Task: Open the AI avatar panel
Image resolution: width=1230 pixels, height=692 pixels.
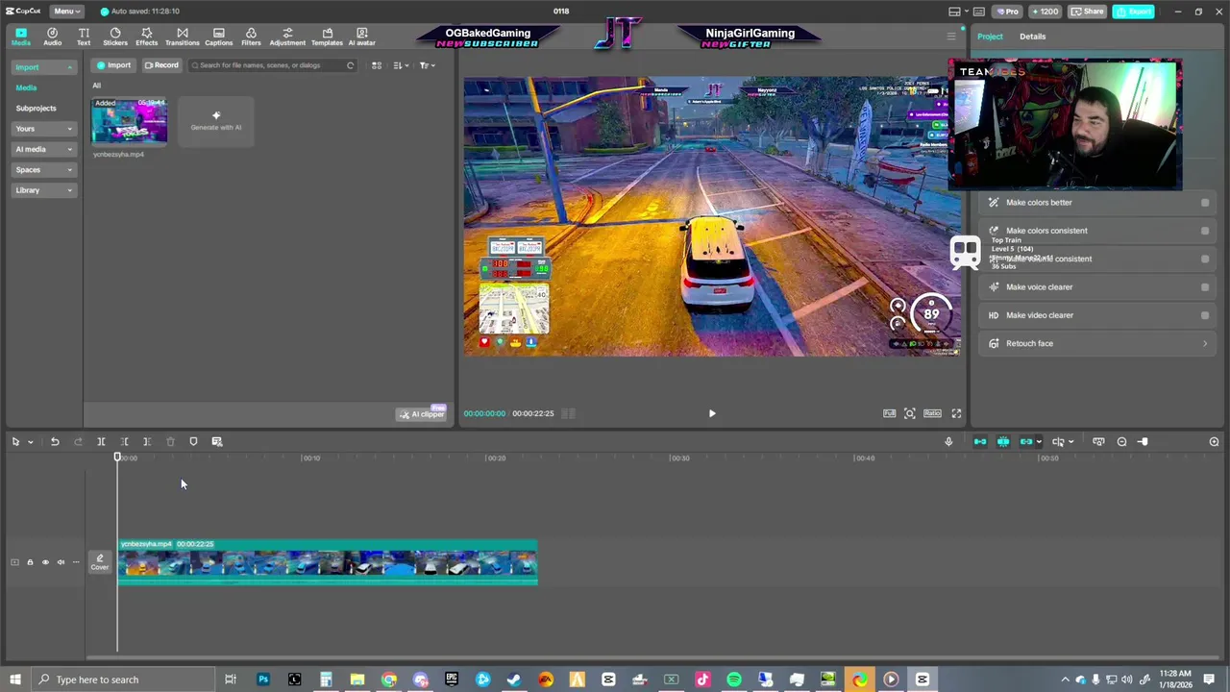Action: (x=361, y=37)
